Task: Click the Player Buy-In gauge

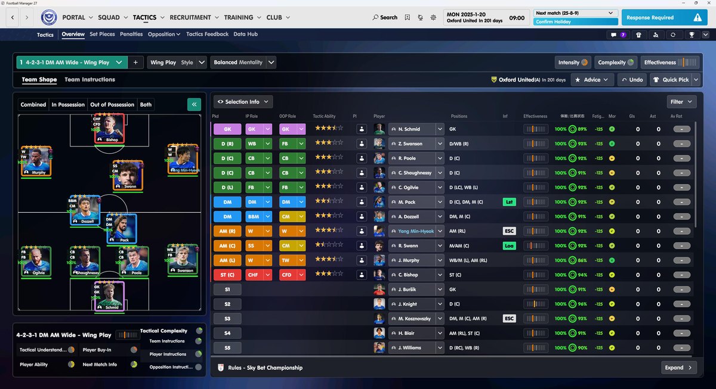Action: pyautogui.click(x=134, y=350)
